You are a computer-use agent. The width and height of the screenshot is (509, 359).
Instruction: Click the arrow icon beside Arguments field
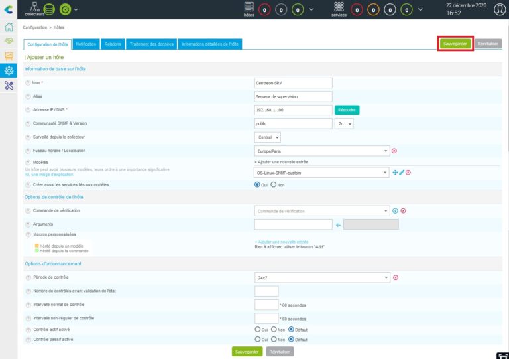[338, 225]
